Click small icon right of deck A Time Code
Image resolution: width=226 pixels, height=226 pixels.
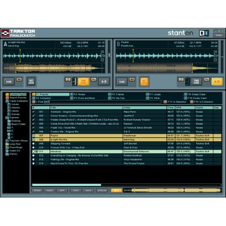click(94, 79)
